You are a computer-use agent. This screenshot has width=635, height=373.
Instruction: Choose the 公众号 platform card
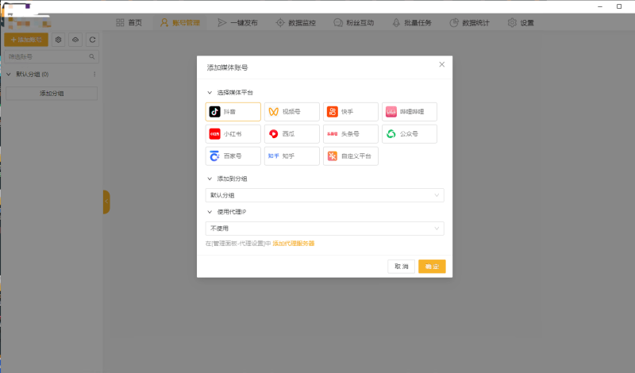tap(409, 133)
